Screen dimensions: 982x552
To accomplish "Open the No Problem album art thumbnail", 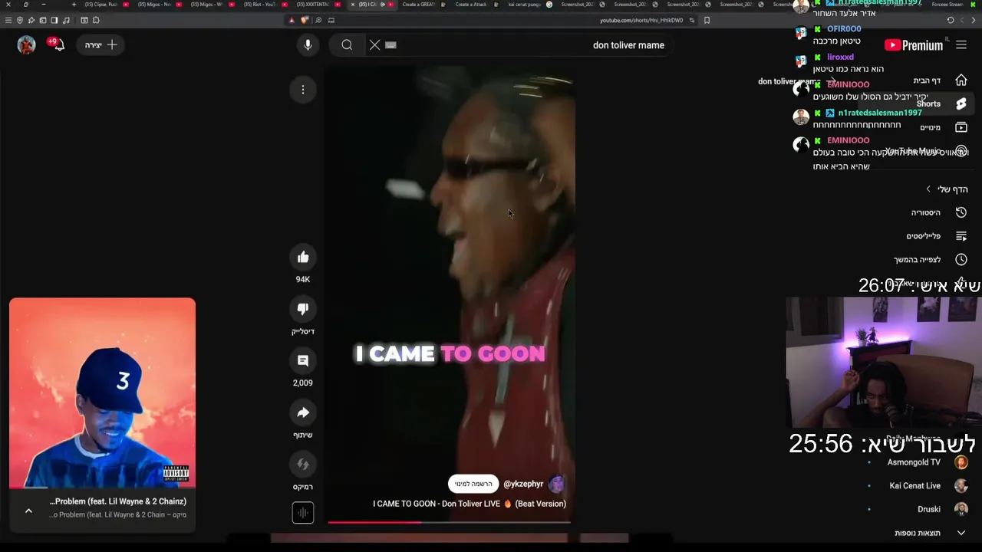I will click(x=102, y=393).
